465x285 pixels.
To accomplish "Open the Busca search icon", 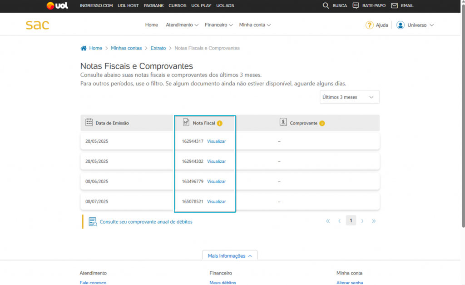I will click(x=326, y=6).
